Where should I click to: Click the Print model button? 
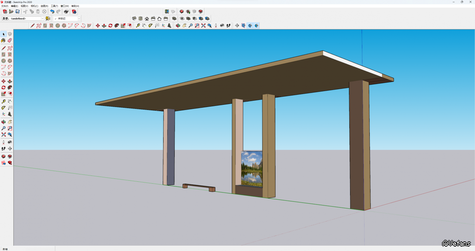point(66,11)
